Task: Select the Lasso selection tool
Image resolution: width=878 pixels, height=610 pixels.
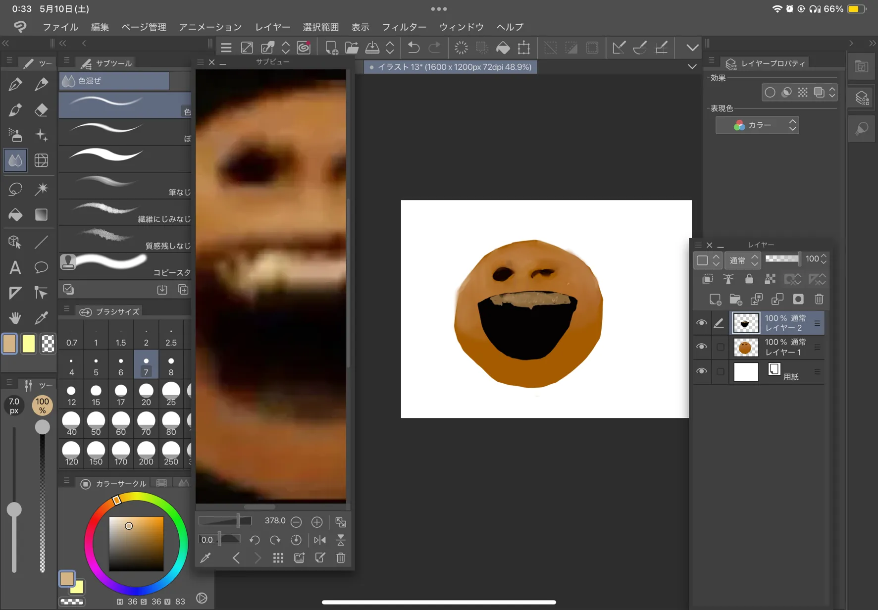Action: [15, 189]
